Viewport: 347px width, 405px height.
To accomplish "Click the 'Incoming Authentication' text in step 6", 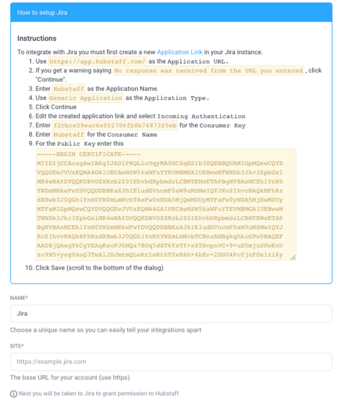I will [201, 116].
